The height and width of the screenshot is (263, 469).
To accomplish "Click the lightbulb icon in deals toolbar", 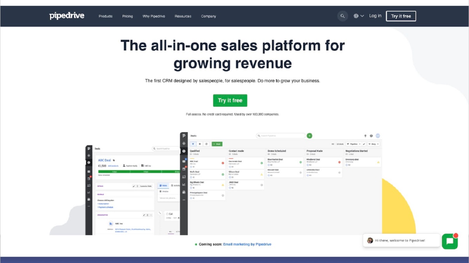I will click(x=365, y=136).
